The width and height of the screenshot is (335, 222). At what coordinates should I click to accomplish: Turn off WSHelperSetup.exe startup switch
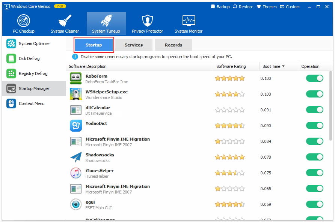pyautogui.click(x=314, y=94)
